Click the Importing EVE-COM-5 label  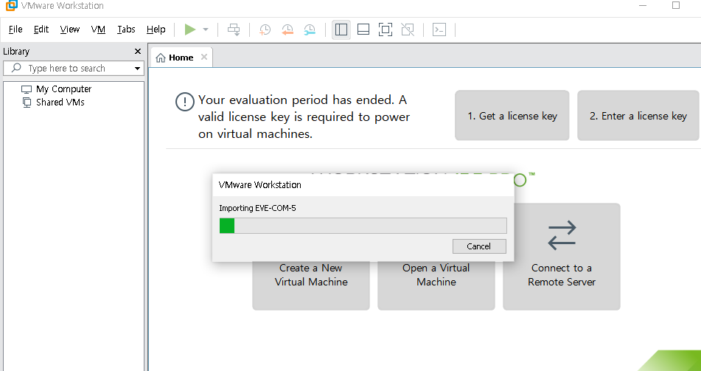[257, 208]
